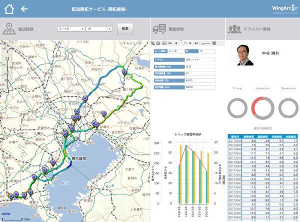Open the route ID dropdown showing 19

pyautogui.click(x=98, y=29)
